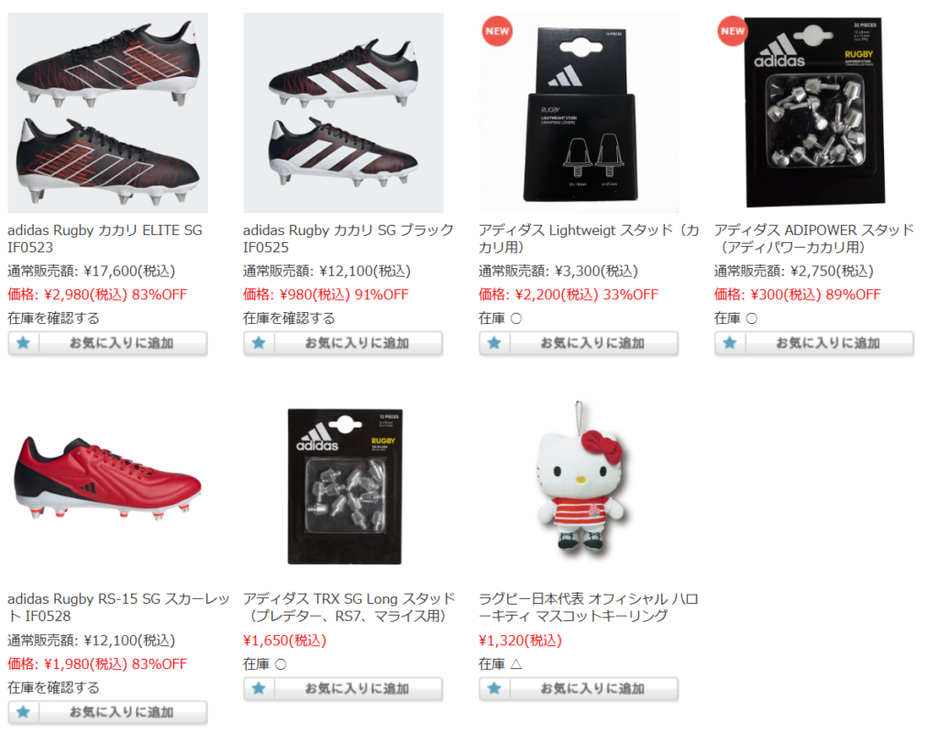Image resolution: width=939 pixels, height=746 pixels.
Task: Open ラグビー日本代表 ハローキティ product title
Action: (x=588, y=607)
